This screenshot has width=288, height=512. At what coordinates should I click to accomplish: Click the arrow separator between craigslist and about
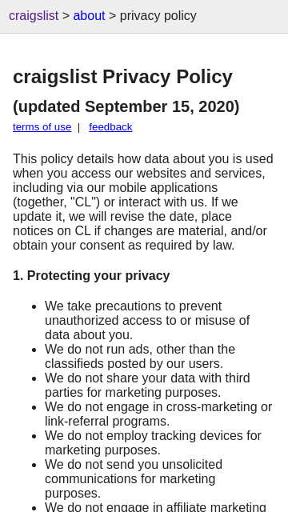coord(66,16)
